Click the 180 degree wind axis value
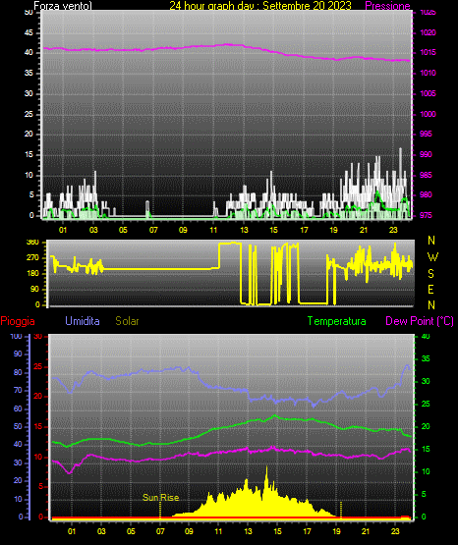This screenshot has width=458, height=545. (32, 274)
